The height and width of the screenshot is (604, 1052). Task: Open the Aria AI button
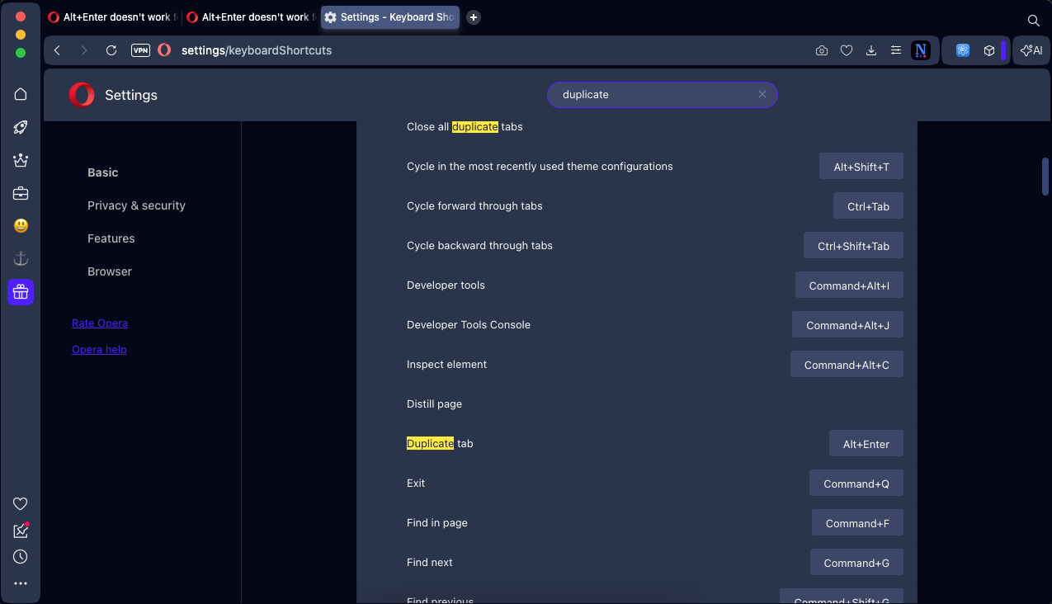(1031, 50)
